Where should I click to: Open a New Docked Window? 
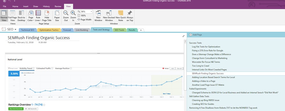tap(109, 16)
